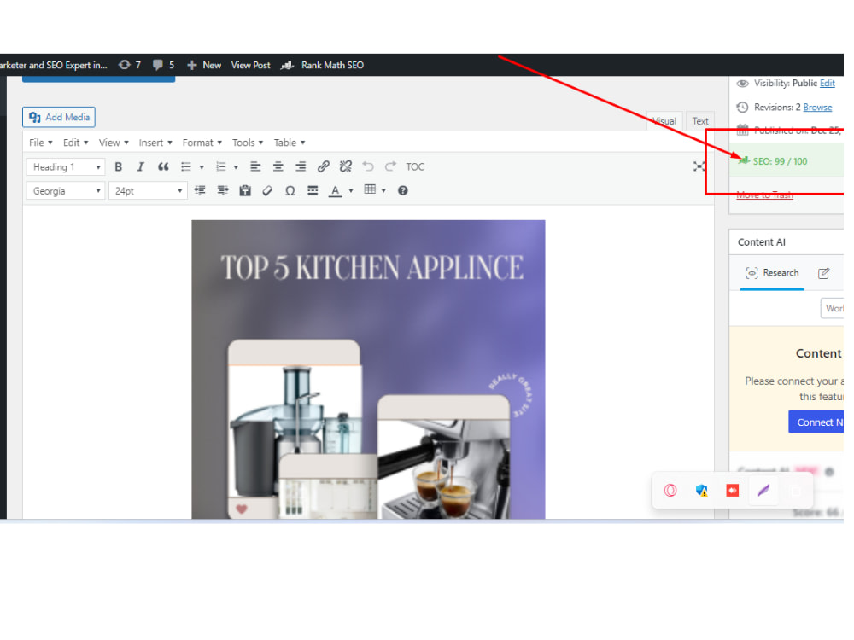
Task: Click the Opera icon in floating panel
Action: 670,491
